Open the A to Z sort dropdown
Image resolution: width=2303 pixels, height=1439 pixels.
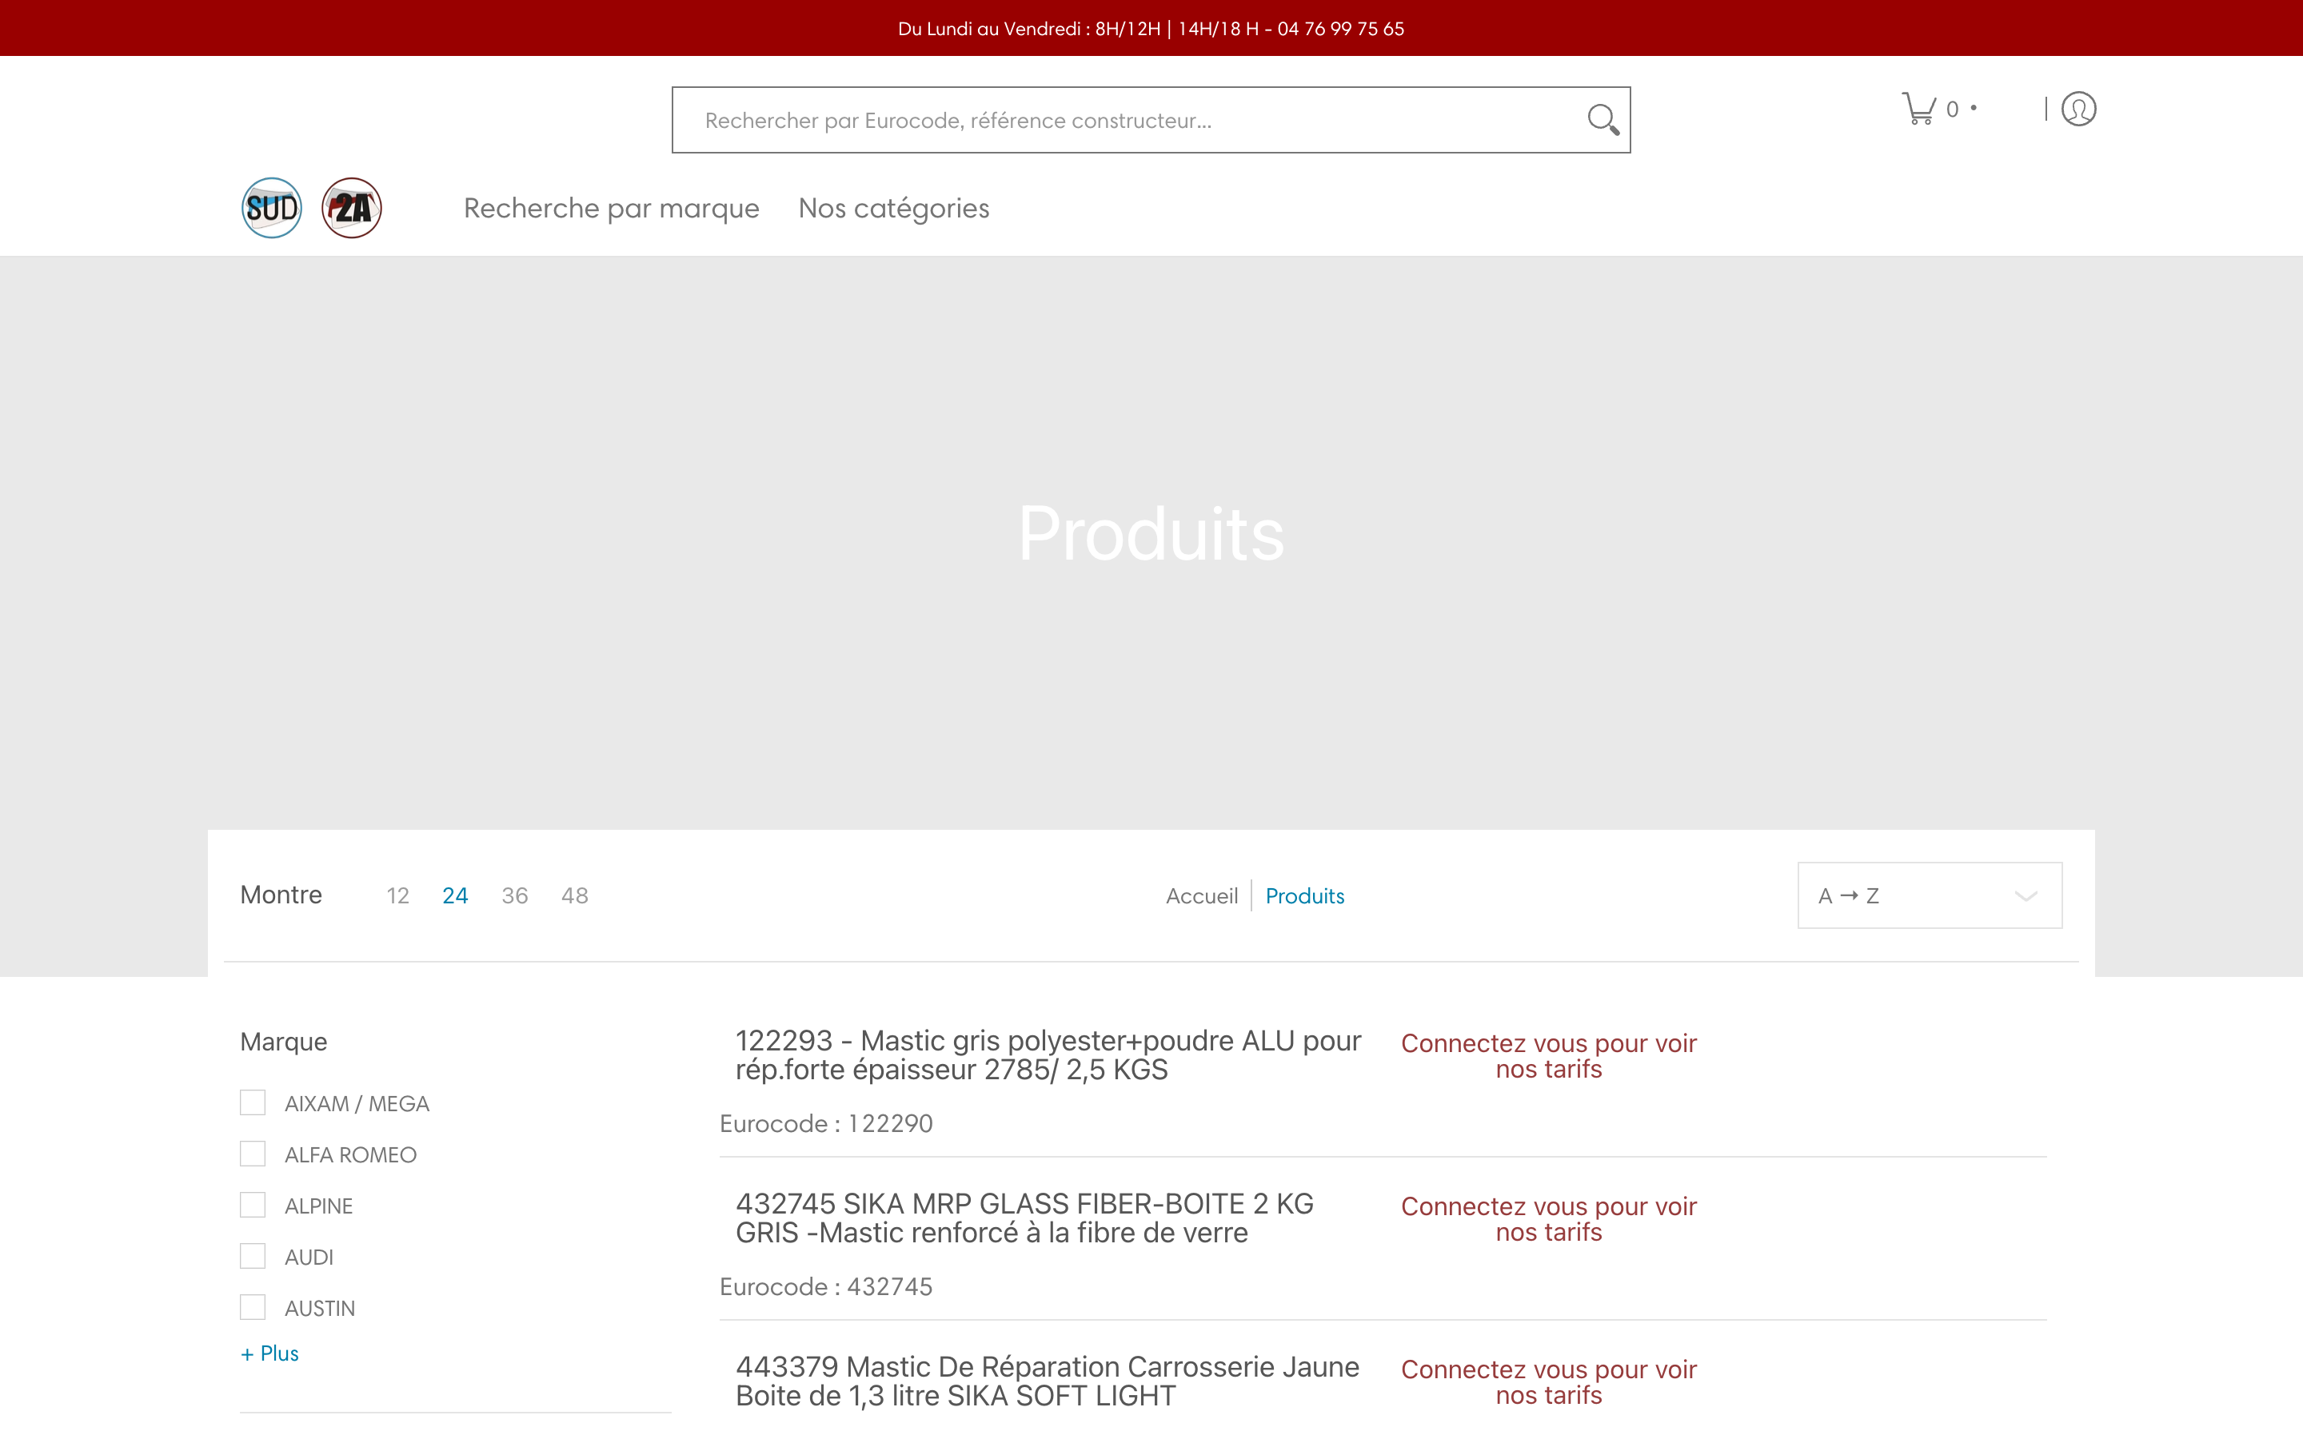coord(1928,895)
